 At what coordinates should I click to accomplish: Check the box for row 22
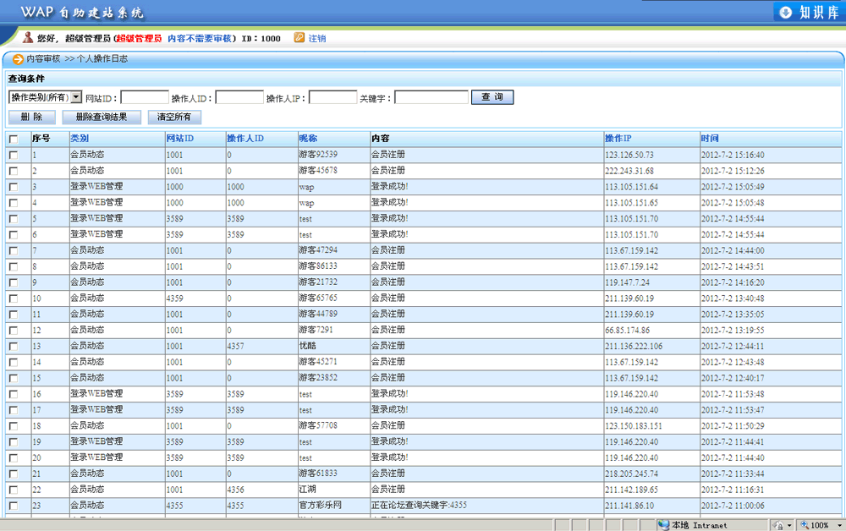point(14,490)
